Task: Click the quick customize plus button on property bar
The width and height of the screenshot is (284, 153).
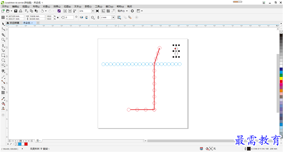Action: pyautogui.click(x=137, y=17)
